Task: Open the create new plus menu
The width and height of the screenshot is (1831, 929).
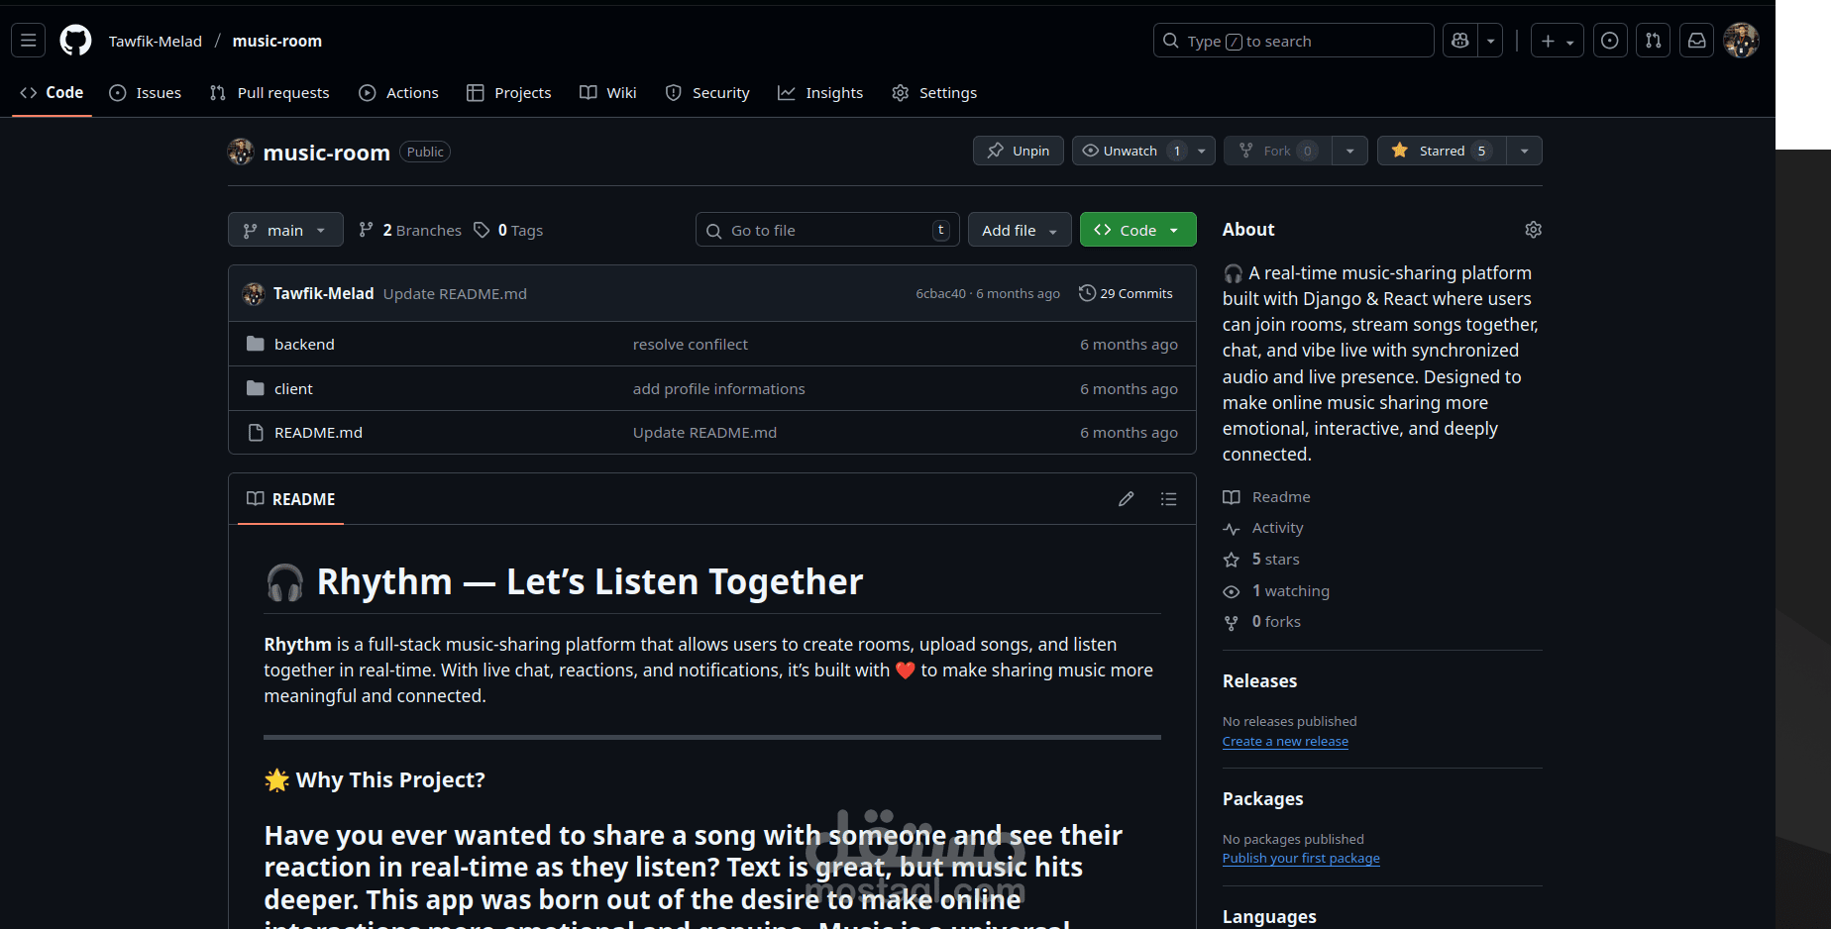Action: (x=1557, y=41)
